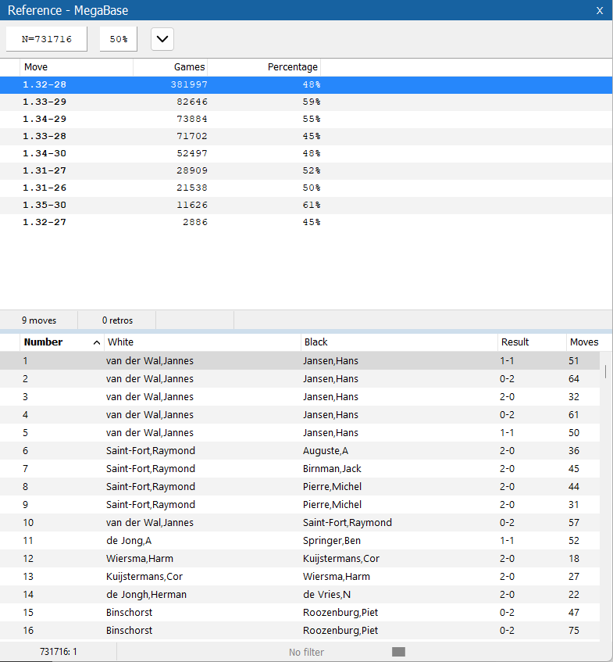The width and height of the screenshot is (613, 662).
Task: Select game number 5 row
Action: tap(300, 433)
